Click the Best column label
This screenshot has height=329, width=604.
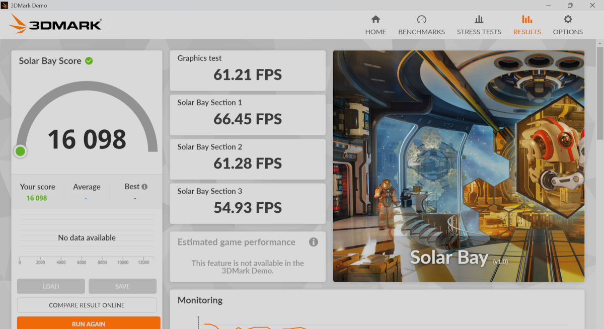tap(132, 187)
